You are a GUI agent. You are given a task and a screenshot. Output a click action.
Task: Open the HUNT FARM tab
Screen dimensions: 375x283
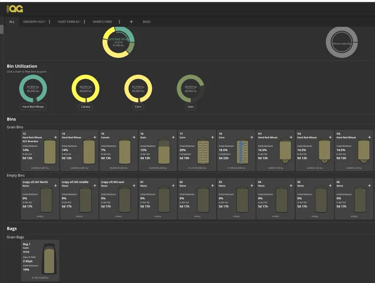click(69, 21)
